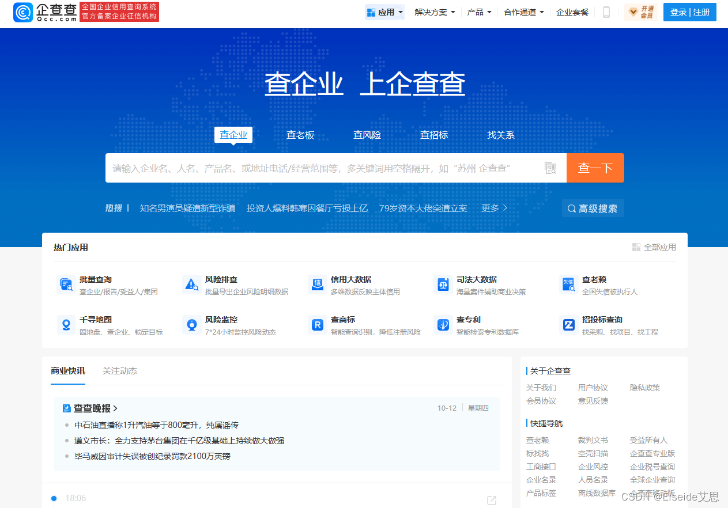The image size is (728, 508).
Task: Click 企查查专业版 link
Action: coord(652,453)
